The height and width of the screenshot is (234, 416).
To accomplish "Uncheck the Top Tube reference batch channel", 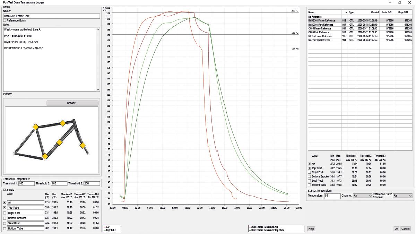I will 310,168.
